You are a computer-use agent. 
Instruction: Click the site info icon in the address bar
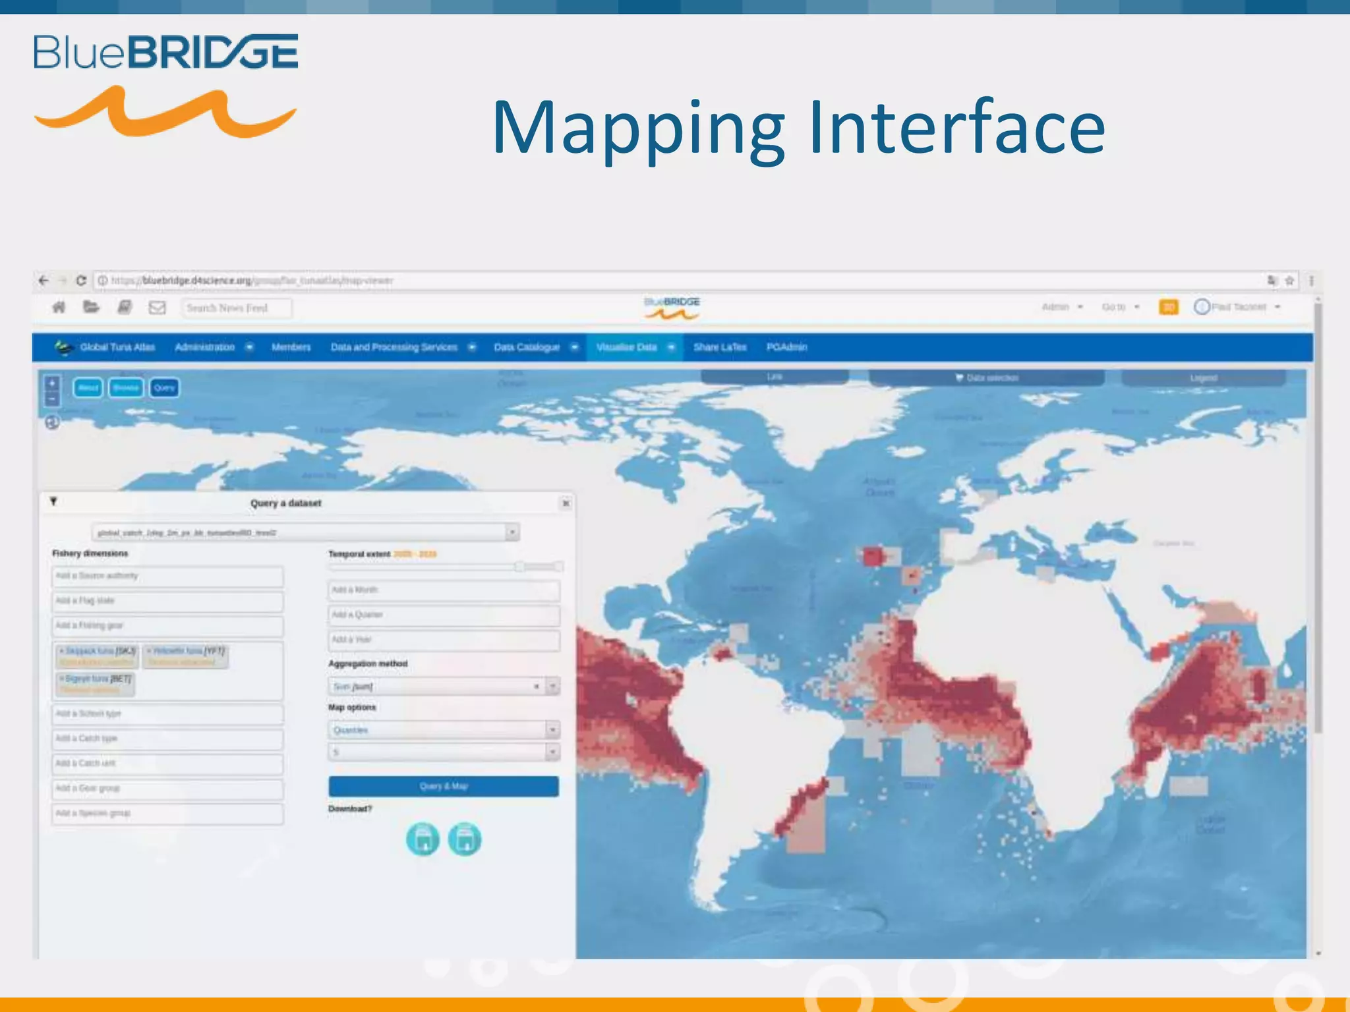click(103, 281)
